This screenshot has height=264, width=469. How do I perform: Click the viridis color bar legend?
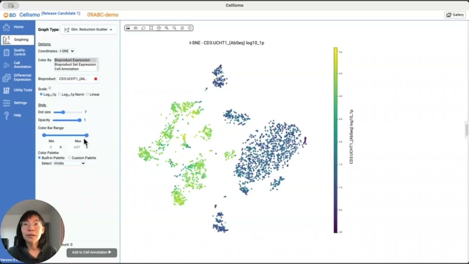(336, 140)
